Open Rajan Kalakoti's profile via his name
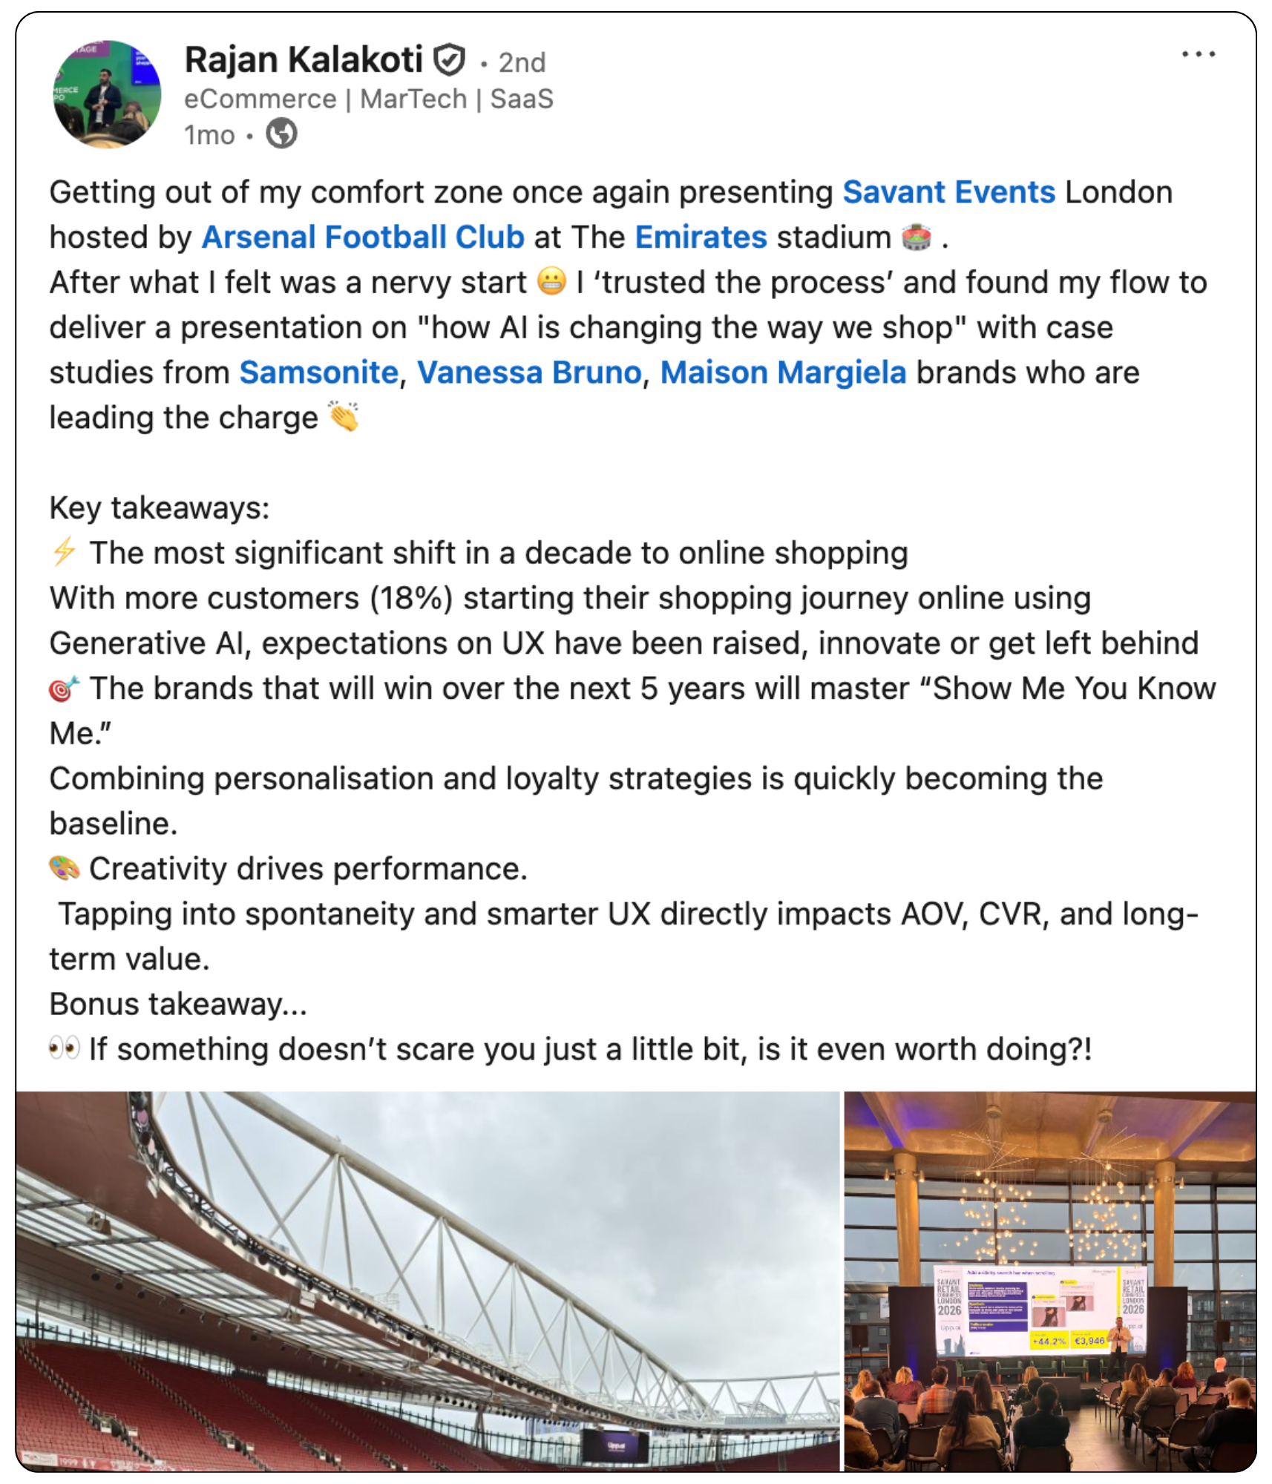 tap(303, 60)
